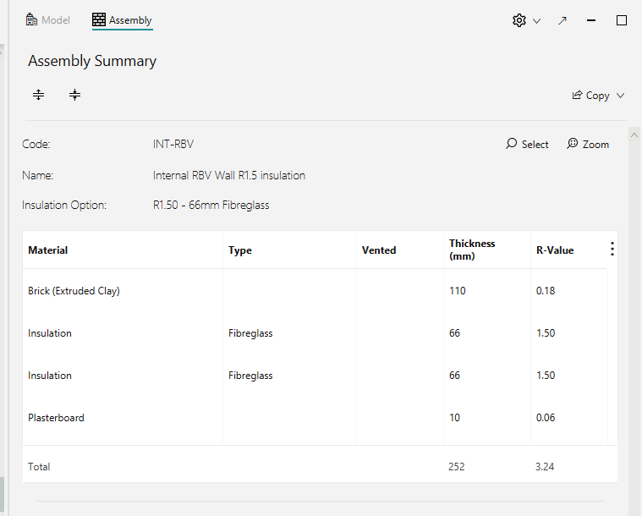Image resolution: width=642 pixels, height=516 pixels.
Task: Click the expand all rows icon
Action: tap(39, 95)
